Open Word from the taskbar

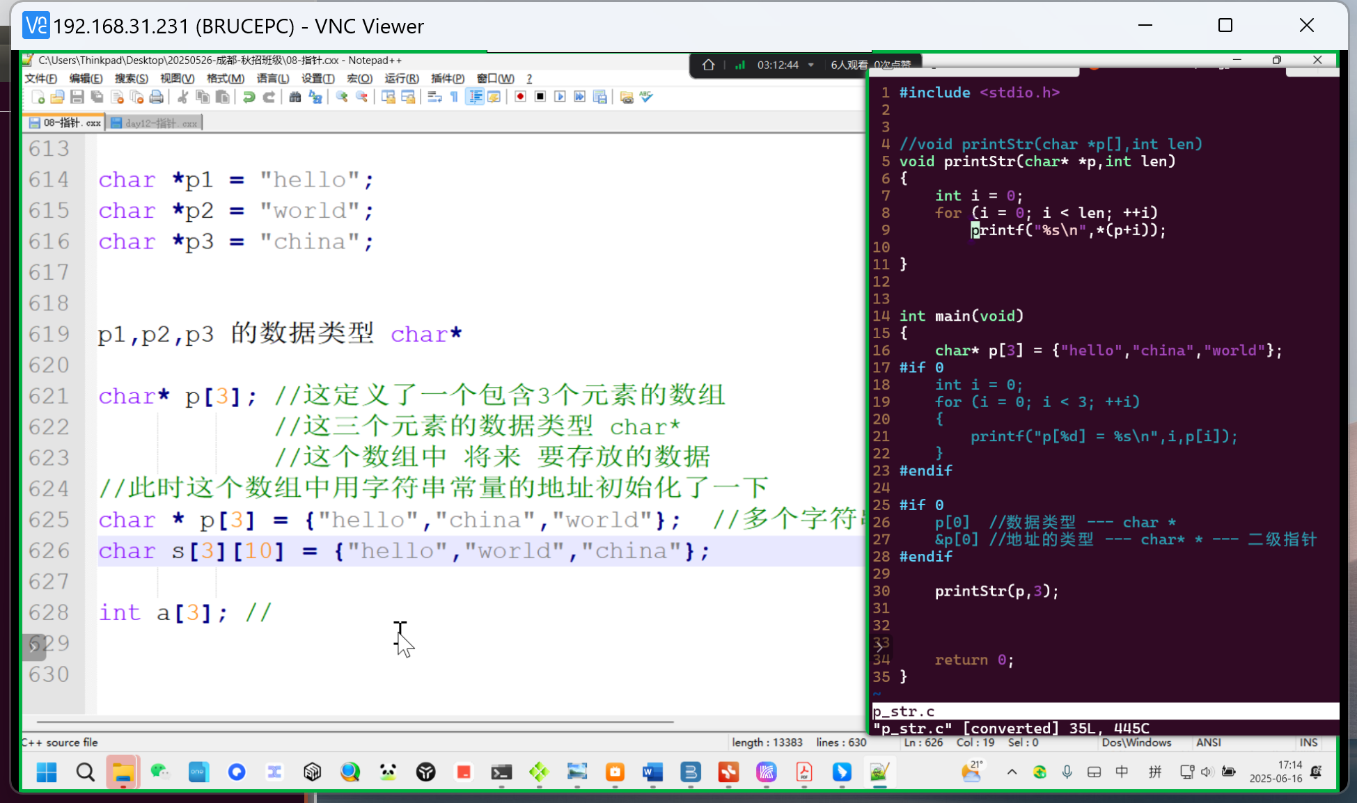click(x=652, y=772)
